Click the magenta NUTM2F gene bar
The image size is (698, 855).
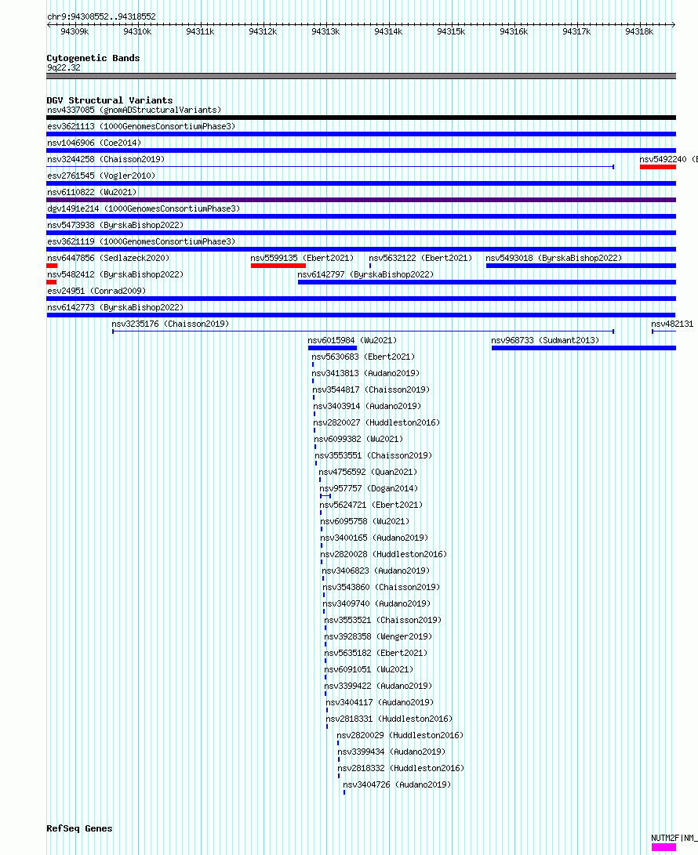663,847
